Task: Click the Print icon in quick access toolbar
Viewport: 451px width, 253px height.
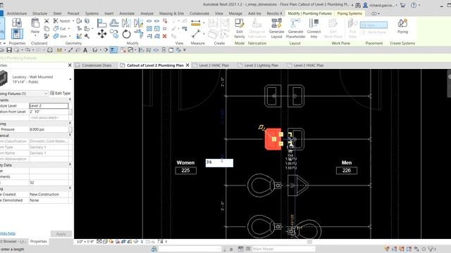Action: coord(50,50)
